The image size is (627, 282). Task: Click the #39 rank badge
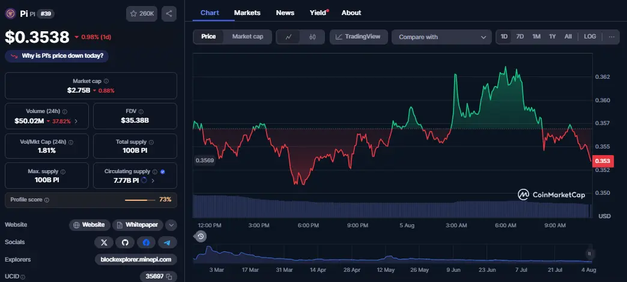coord(46,14)
